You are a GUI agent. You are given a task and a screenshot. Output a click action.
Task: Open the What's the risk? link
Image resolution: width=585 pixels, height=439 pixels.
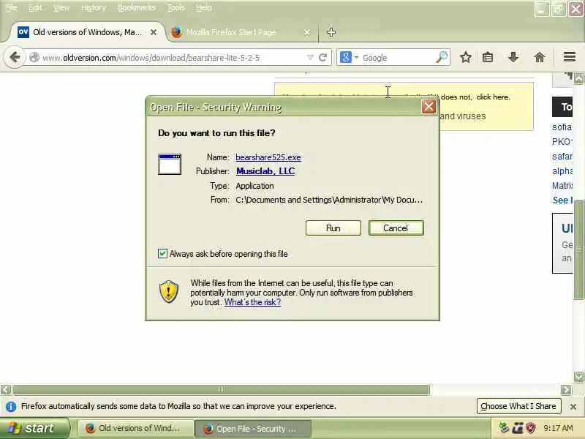click(252, 302)
